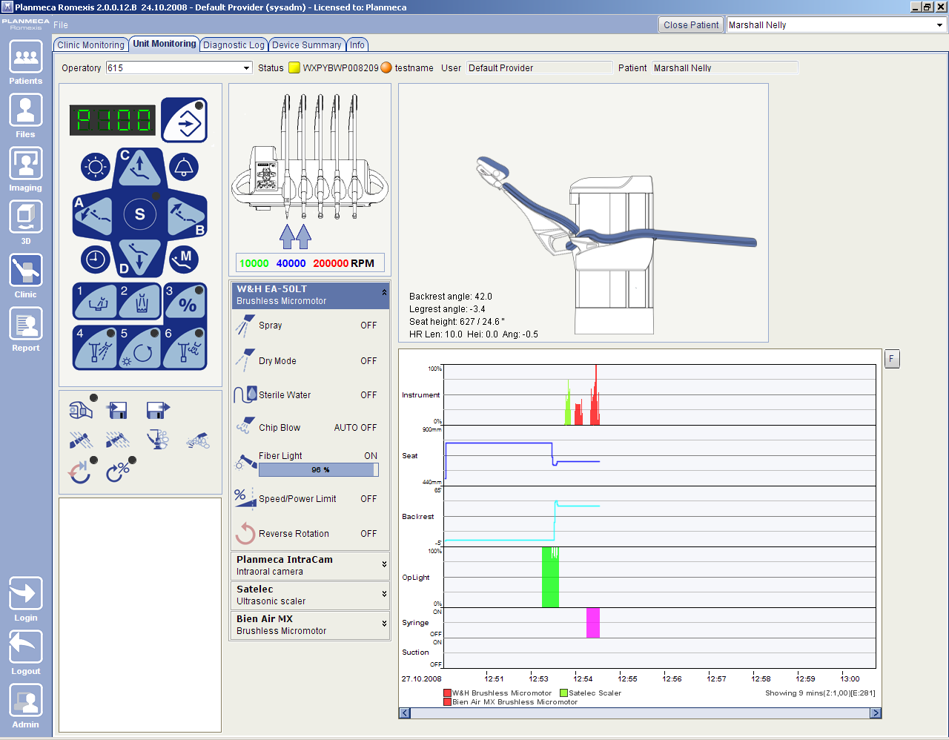The height and width of the screenshot is (740, 949).
Task: Adjust the Fiber Light 96% slider
Action: click(319, 470)
